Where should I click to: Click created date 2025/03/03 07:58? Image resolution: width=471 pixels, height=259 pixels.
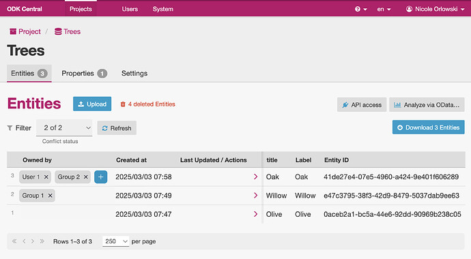(143, 177)
